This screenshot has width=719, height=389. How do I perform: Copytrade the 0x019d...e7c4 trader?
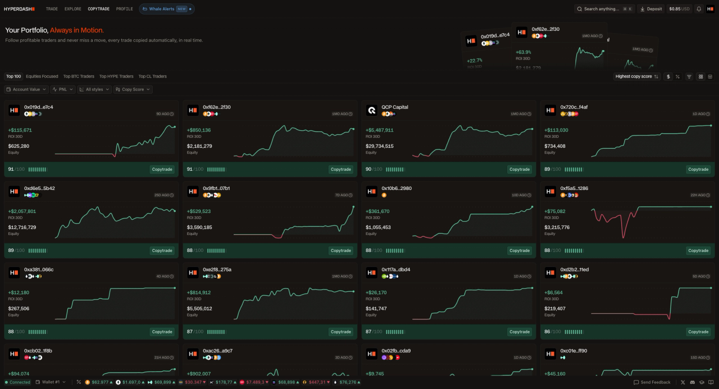(x=162, y=169)
